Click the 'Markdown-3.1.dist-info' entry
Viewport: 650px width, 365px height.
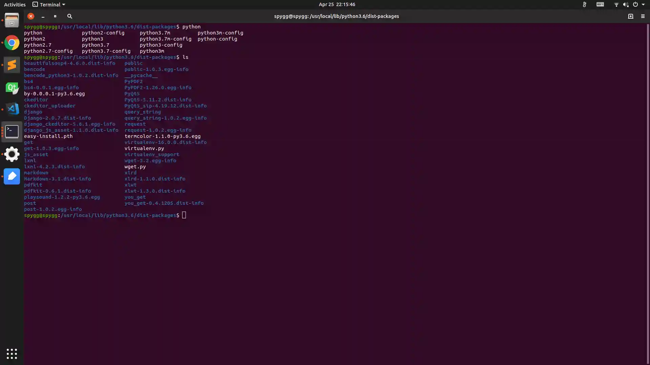pos(58,179)
